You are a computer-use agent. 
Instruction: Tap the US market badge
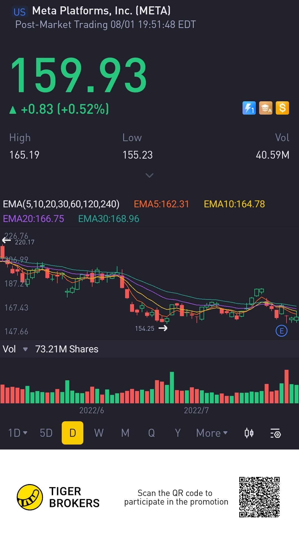click(x=20, y=12)
